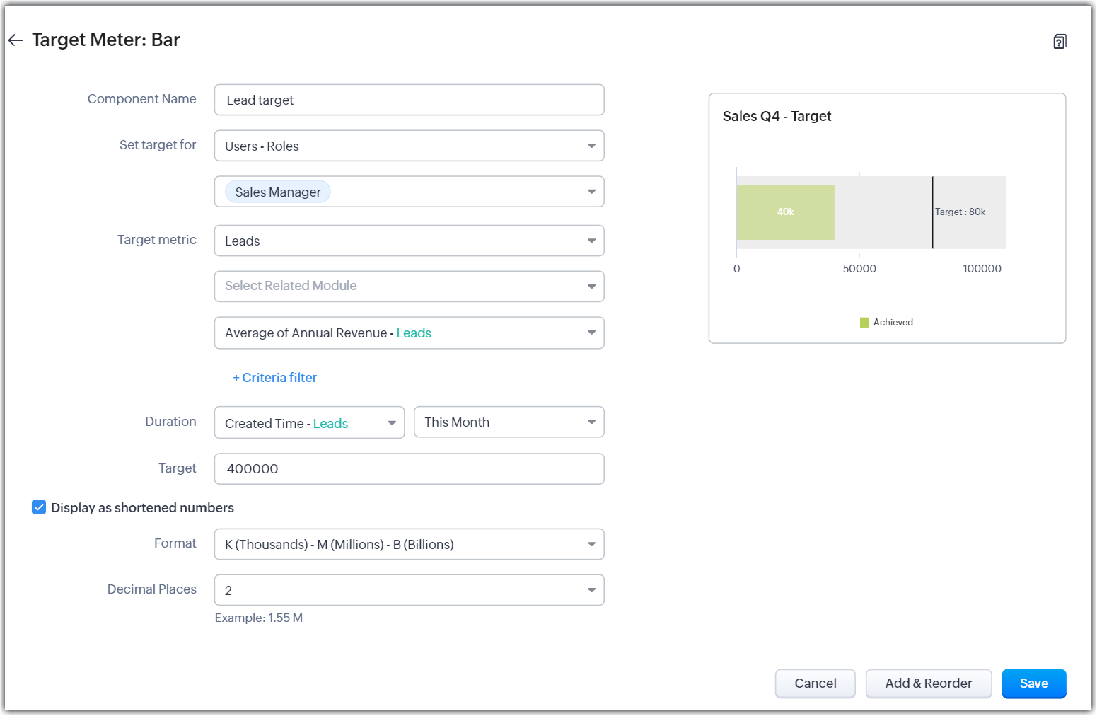Screen dimensions: 1097x716
Task: Click the 40k achieved bar in preview
Action: tap(785, 212)
